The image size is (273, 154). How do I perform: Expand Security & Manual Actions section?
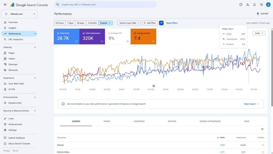[35, 111]
